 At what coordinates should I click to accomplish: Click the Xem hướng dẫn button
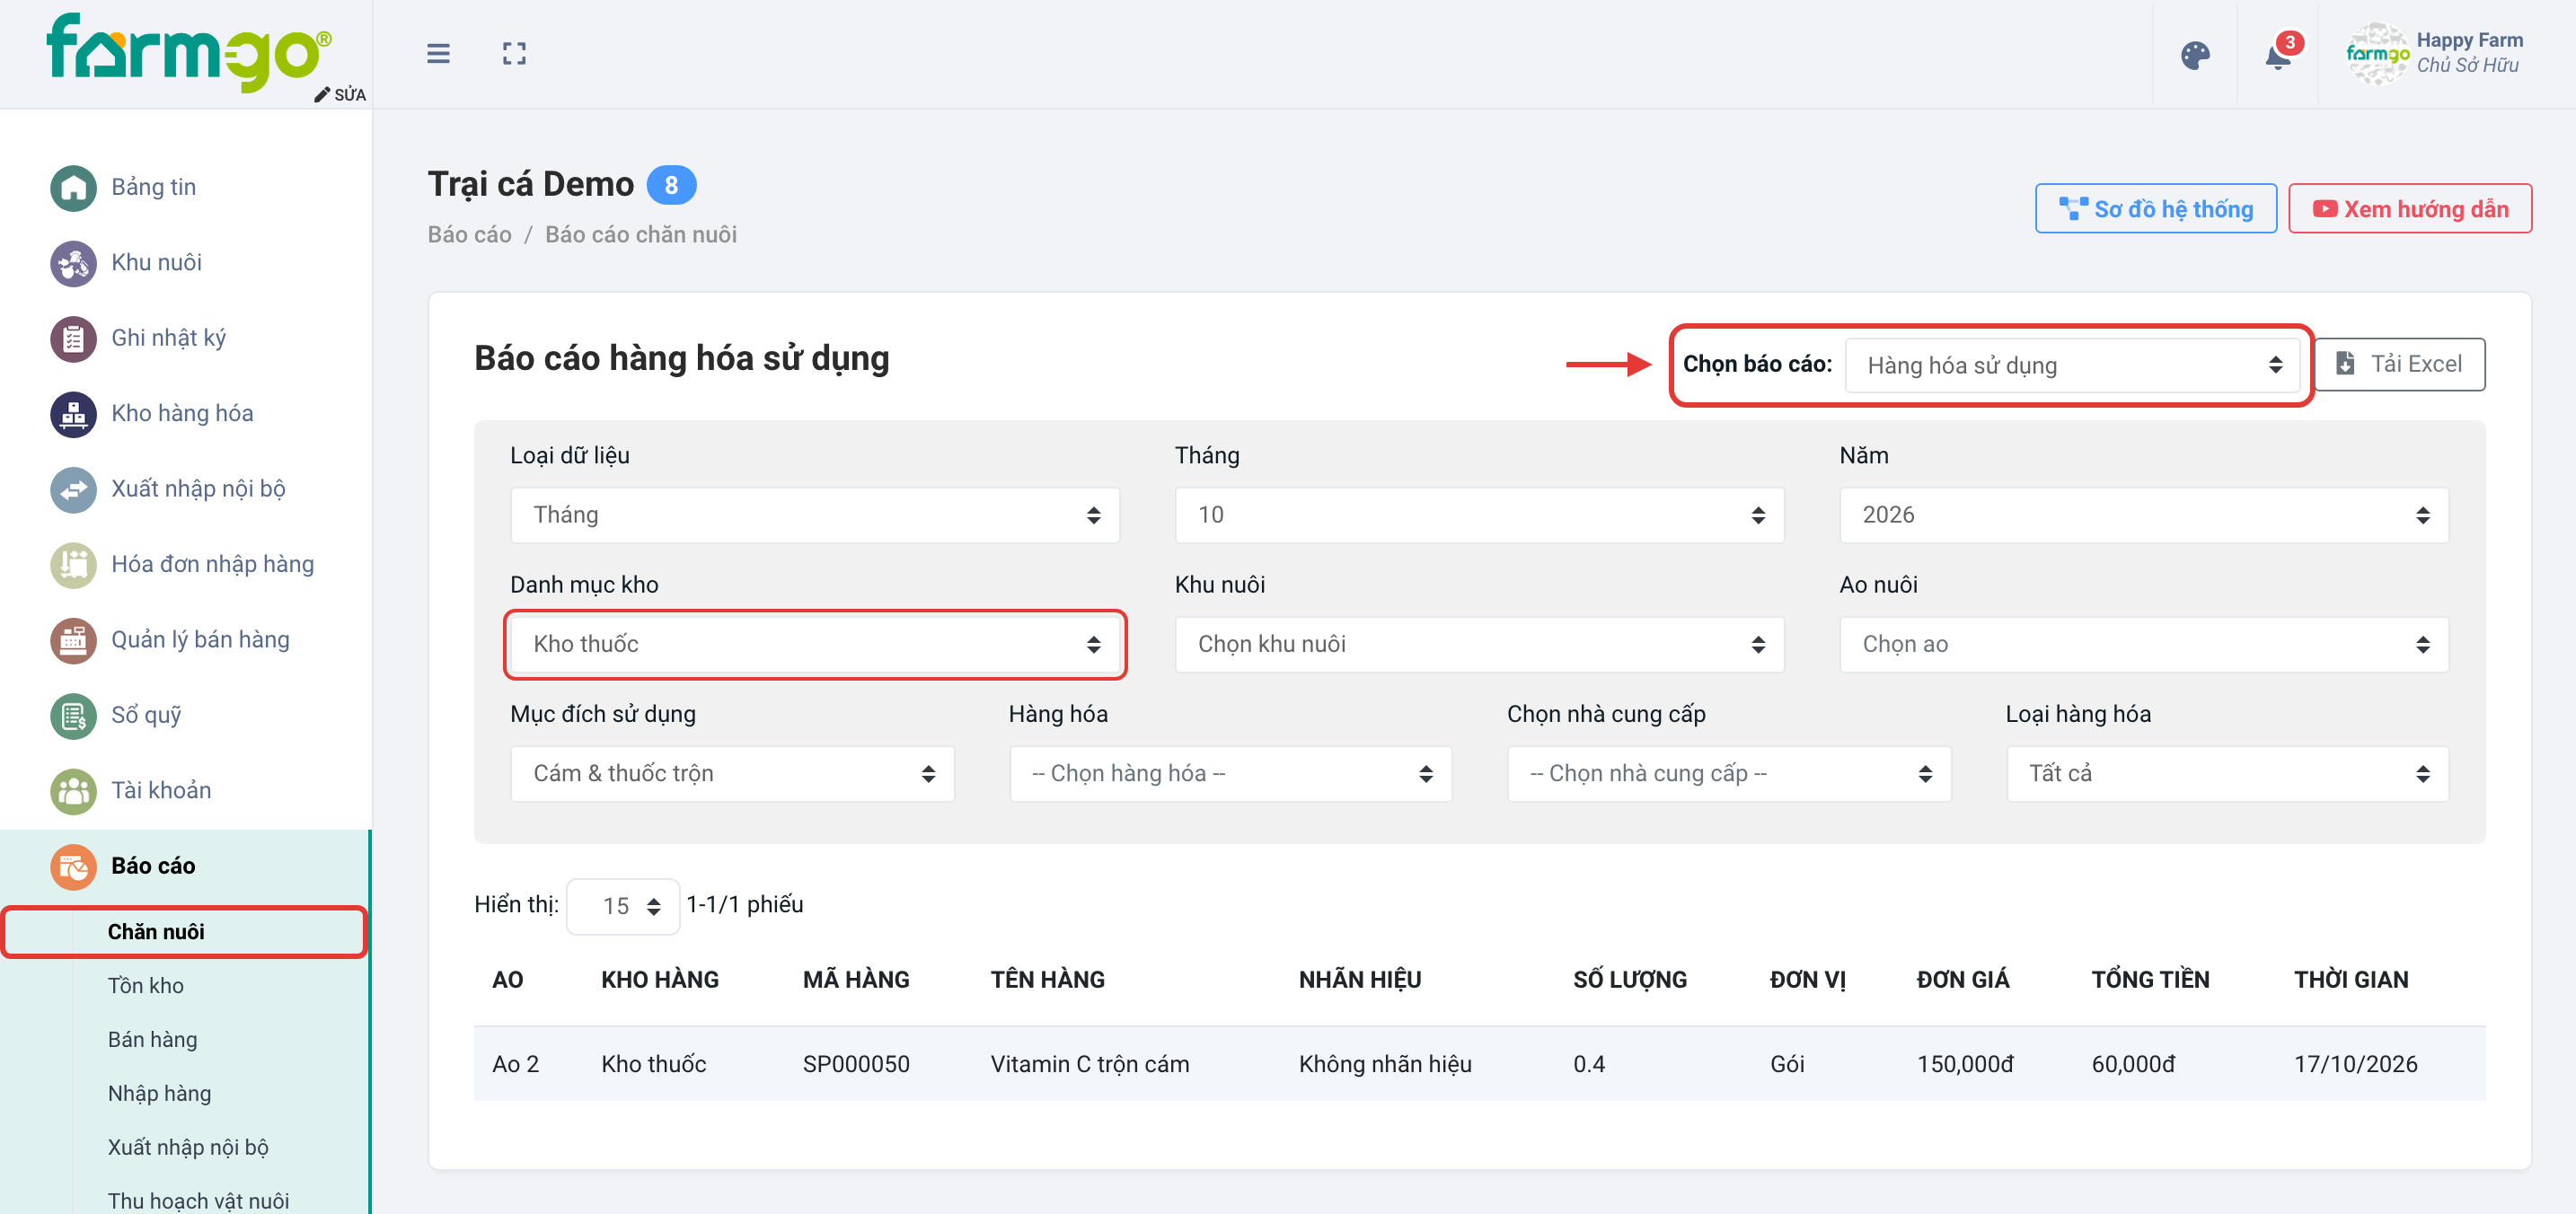point(2410,208)
